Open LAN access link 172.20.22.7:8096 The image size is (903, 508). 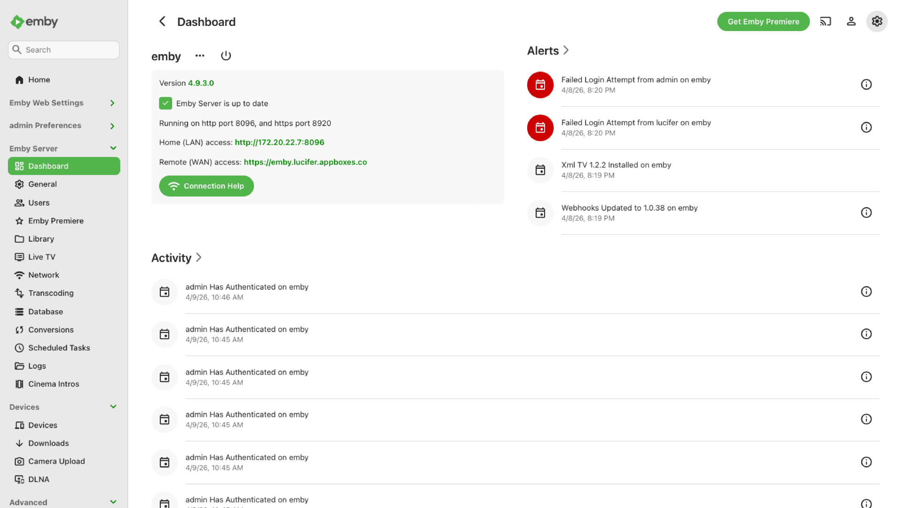pos(279,143)
